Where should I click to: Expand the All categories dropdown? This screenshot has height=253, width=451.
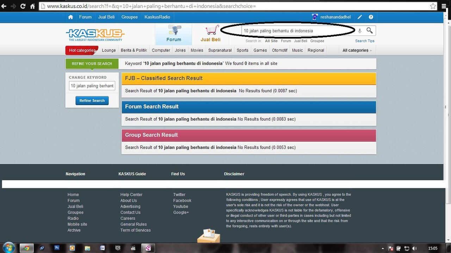pyautogui.click(x=357, y=50)
